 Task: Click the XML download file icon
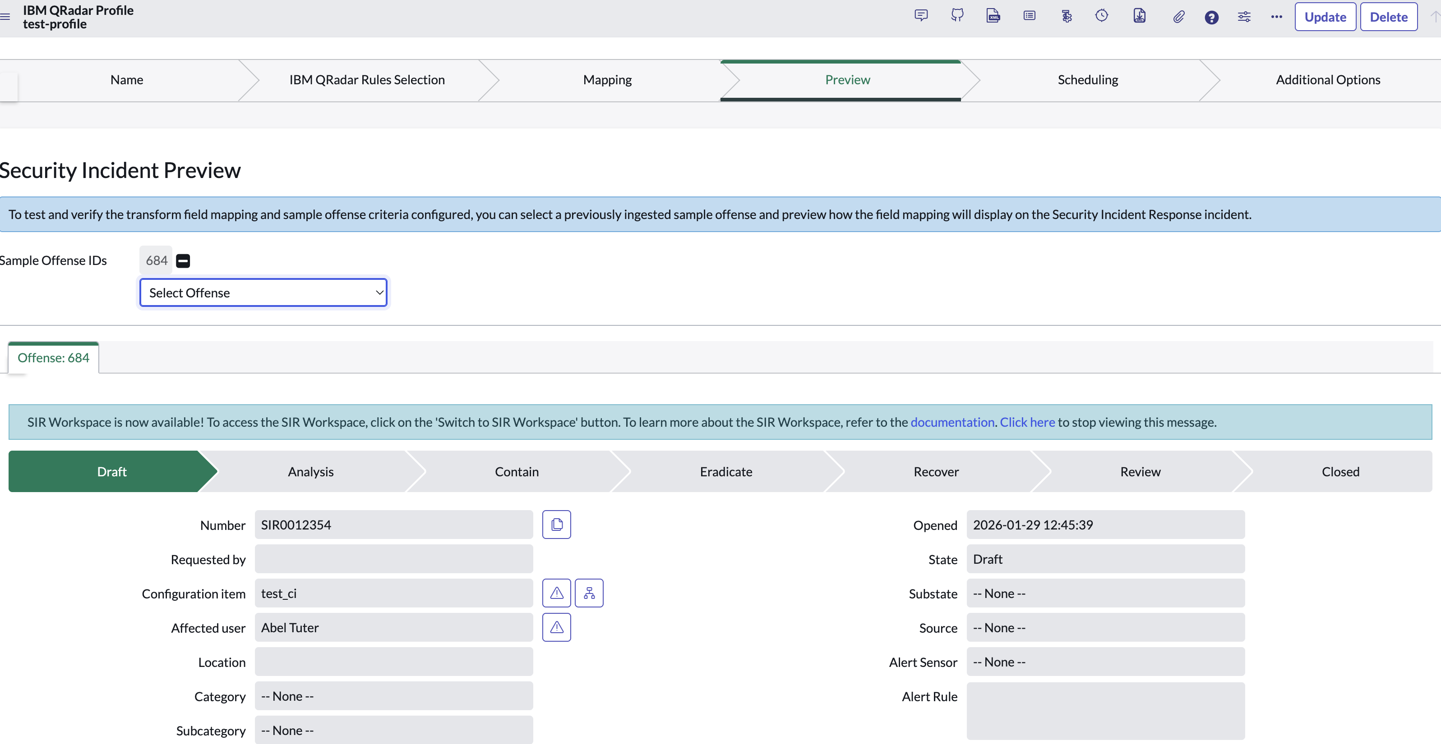(1140, 16)
